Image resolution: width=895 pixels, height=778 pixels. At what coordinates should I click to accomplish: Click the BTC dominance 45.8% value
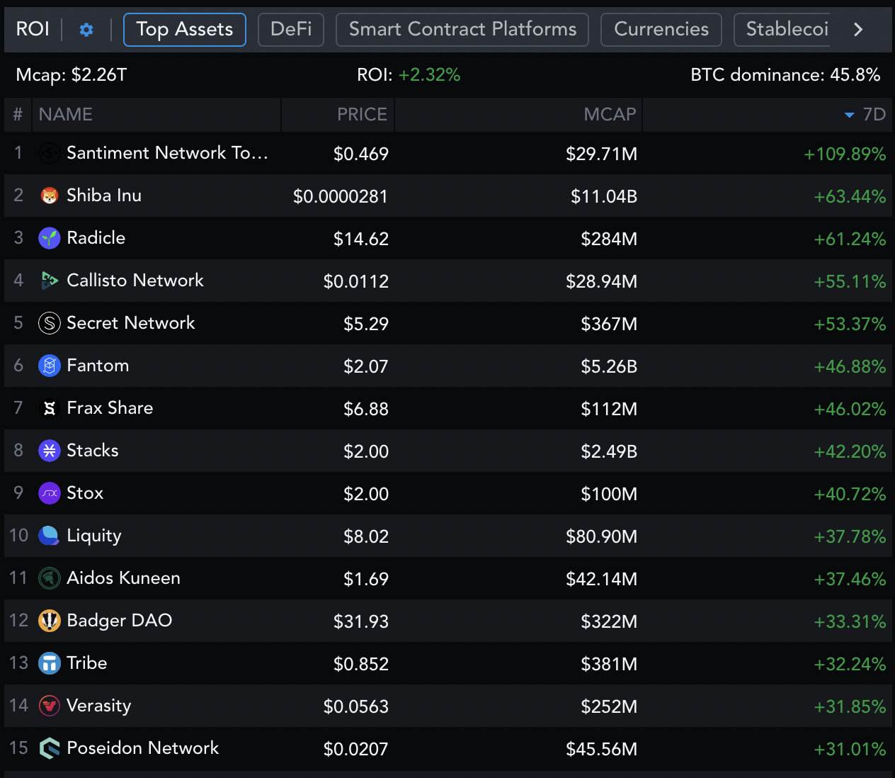pyautogui.click(x=785, y=75)
